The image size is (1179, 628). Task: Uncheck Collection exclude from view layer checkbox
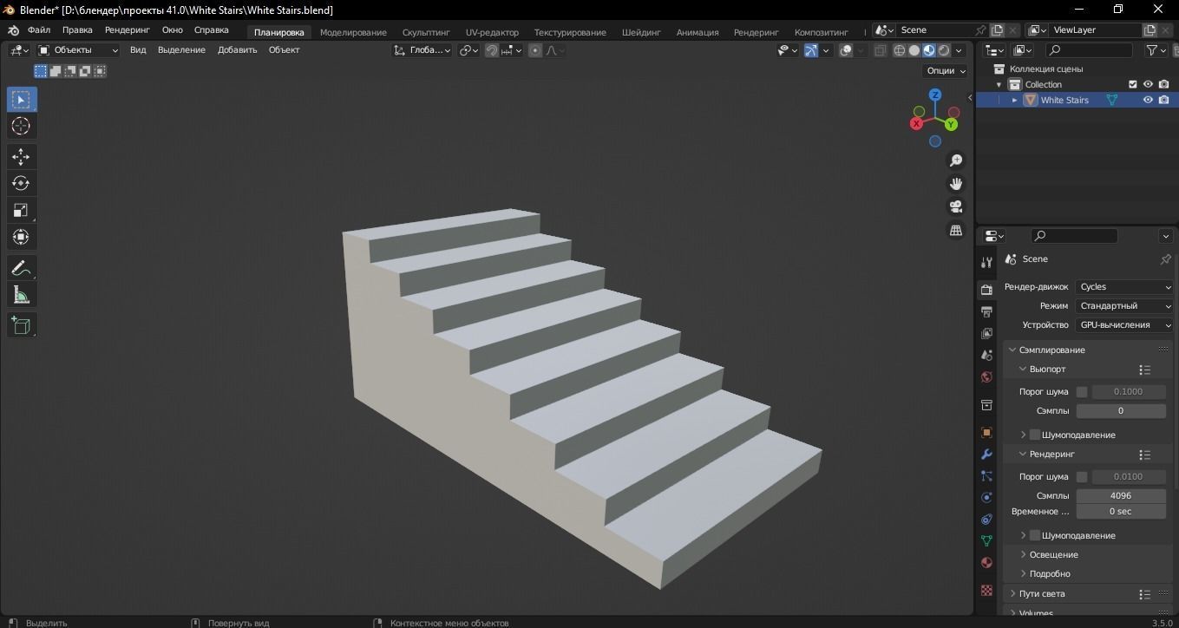click(1132, 84)
